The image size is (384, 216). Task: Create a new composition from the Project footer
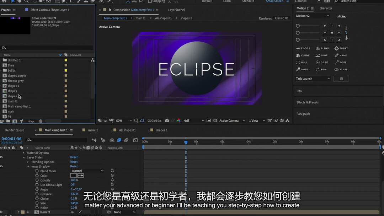pos(15,121)
